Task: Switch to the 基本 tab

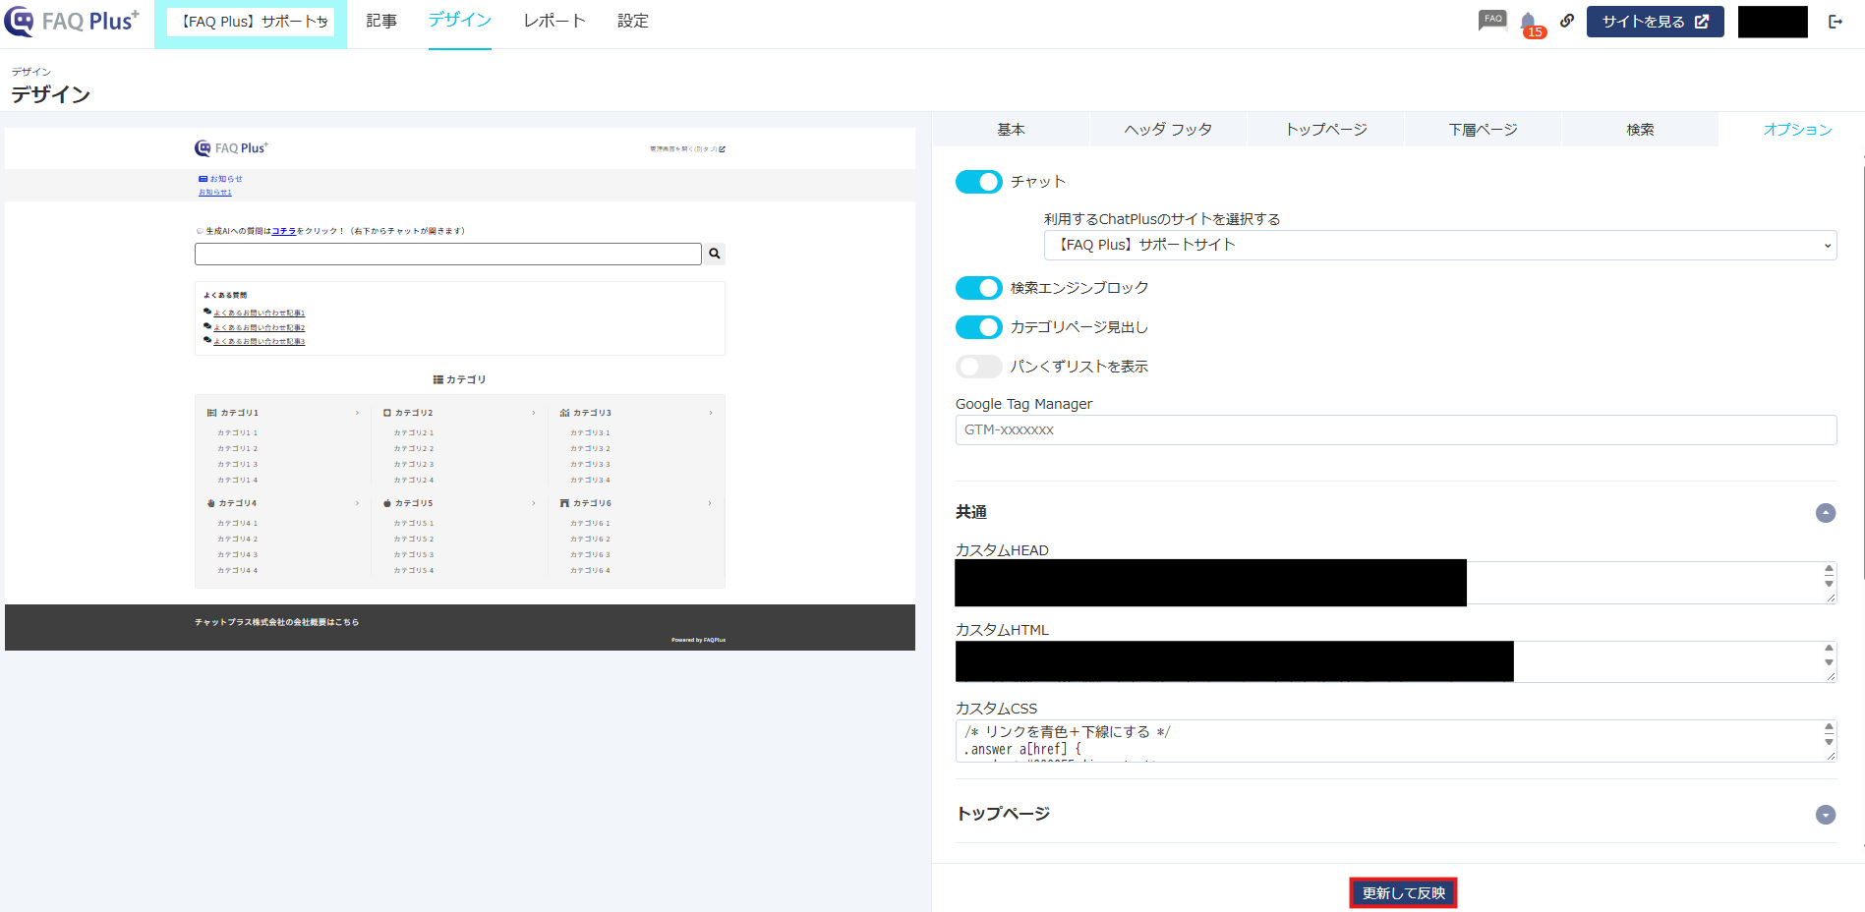Action: (1011, 130)
